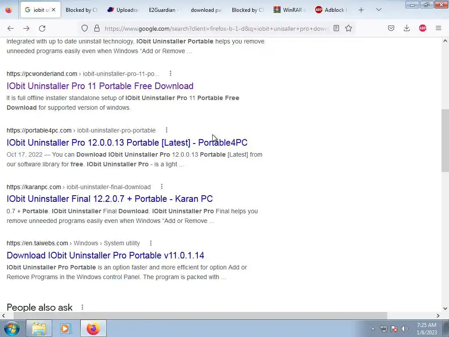Click the address bar URL field
The width and height of the screenshot is (449, 337).
pyautogui.click(x=217, y=29)
